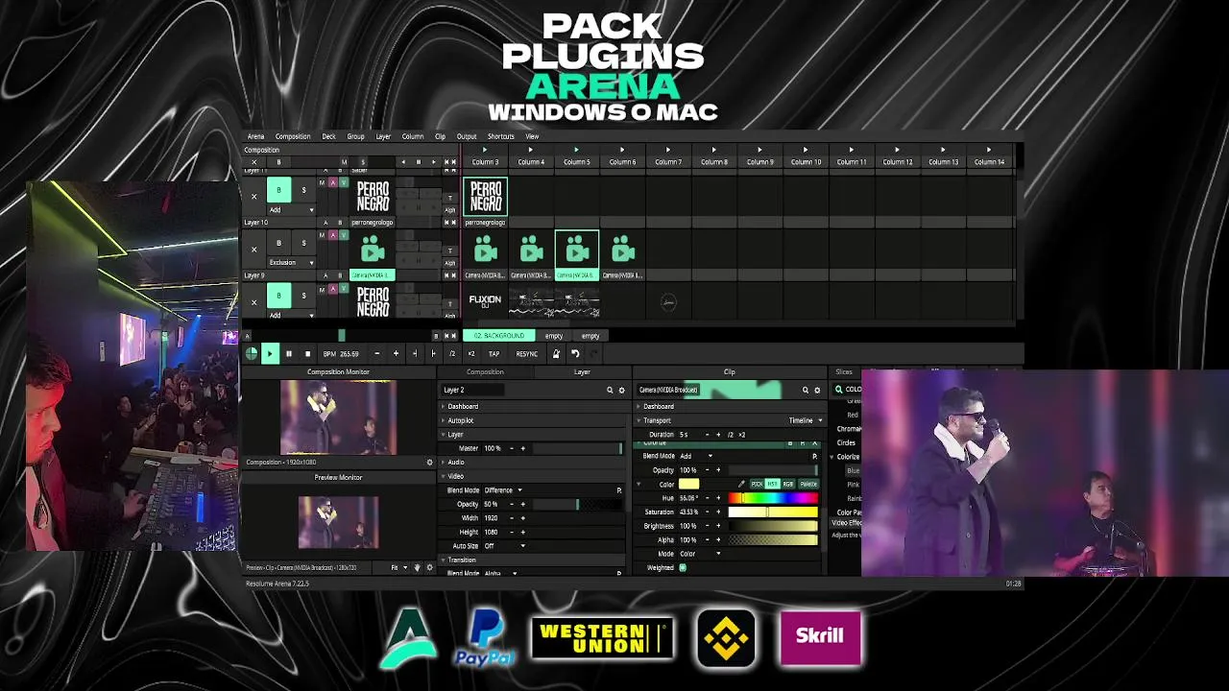Screen dimensions: 1229x691
Task: Trigger Column 5 play arrow
Action: [576, 150]
